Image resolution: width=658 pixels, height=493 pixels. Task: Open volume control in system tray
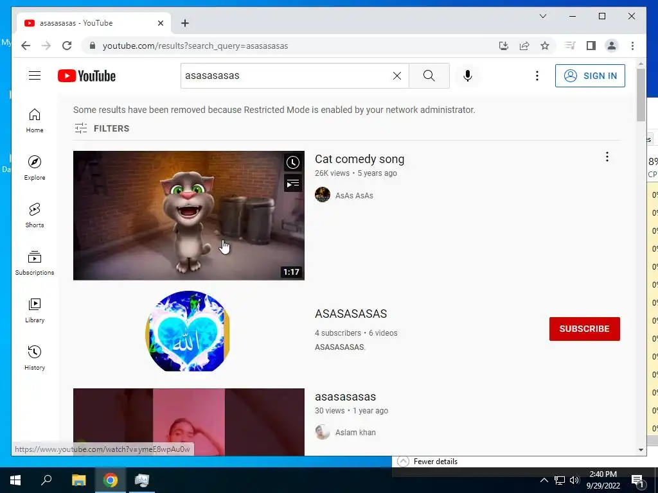click(574, 480)
